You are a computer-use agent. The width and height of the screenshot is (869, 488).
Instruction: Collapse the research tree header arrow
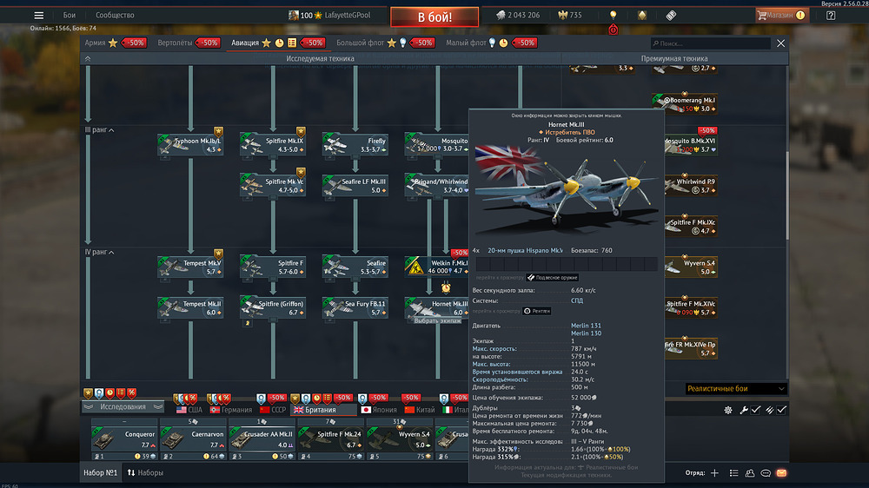[x=88, y=58]
